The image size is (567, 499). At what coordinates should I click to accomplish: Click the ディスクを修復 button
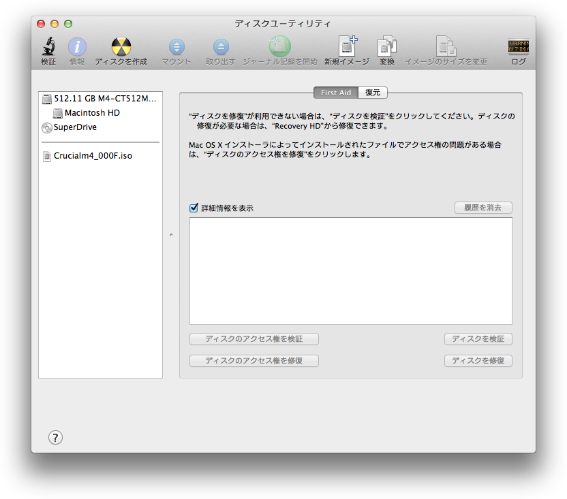click(x=478, y=361)
